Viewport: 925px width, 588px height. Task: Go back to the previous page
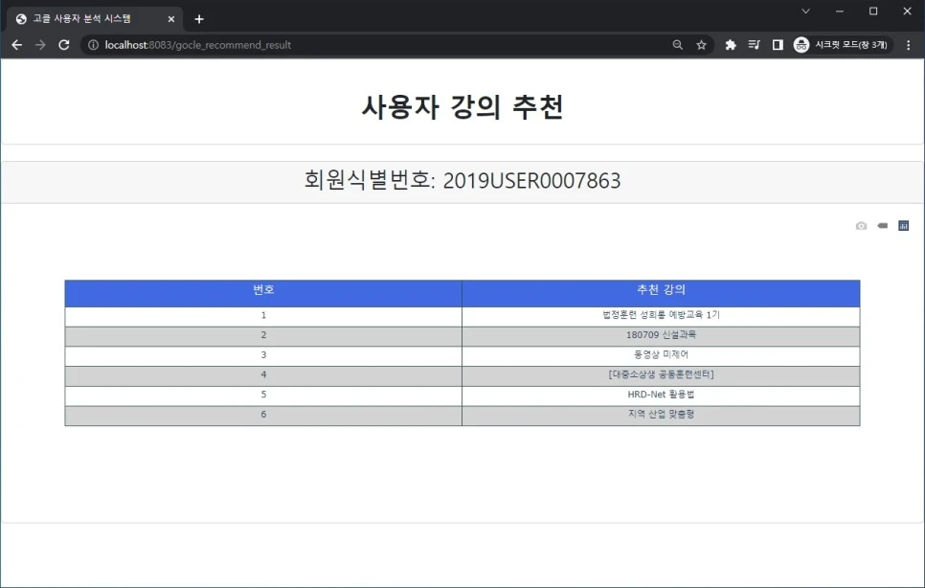(x=16, y=45)
